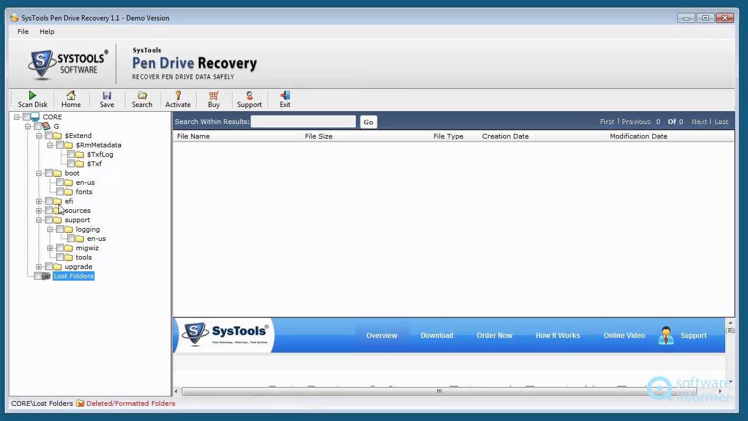748x421 pixels.
Task: Jump to First results page
Action: pos(607,122)
